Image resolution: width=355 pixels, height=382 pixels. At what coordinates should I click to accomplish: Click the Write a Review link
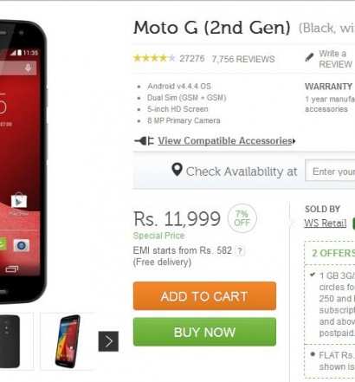pos(335,59)
